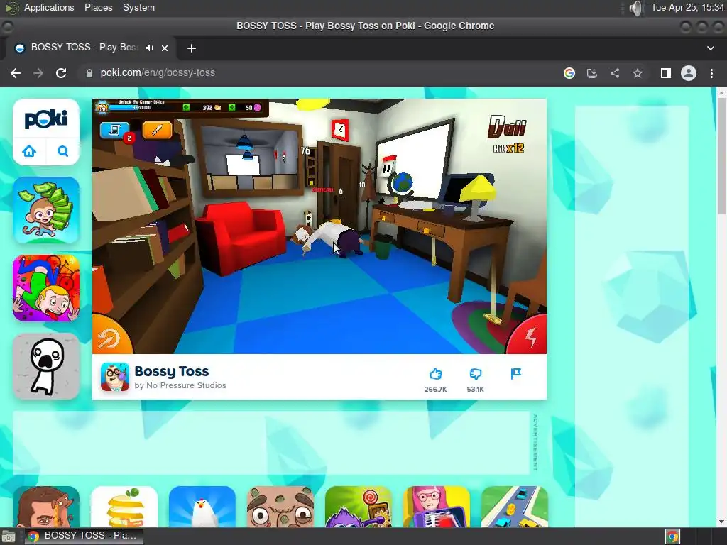Activate the red lightning power button

pyautogui.click(x=530, y=337)
